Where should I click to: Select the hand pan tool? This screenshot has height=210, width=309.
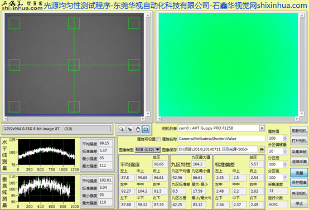[x=138, y=129]
